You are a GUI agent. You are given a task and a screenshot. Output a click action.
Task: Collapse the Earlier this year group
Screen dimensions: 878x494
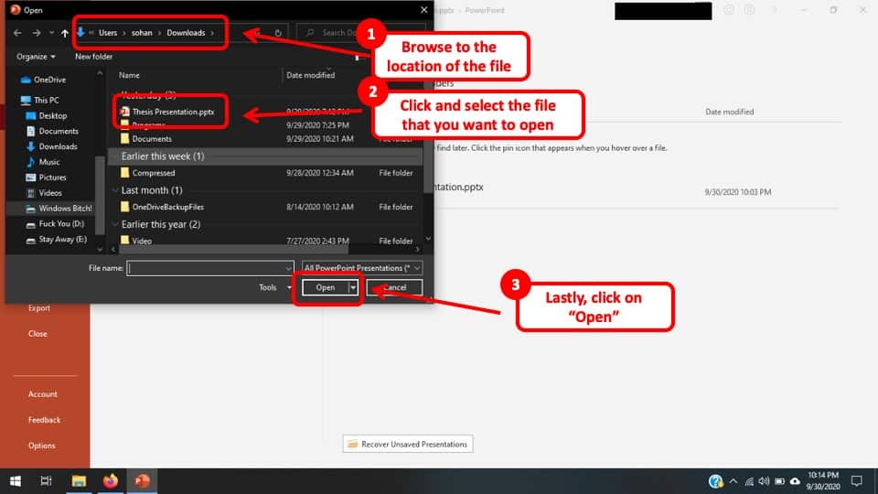pos(115,225)
